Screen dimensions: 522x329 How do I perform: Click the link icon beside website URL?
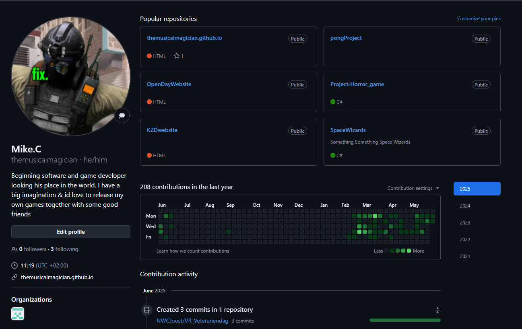(x=14, y=277)
